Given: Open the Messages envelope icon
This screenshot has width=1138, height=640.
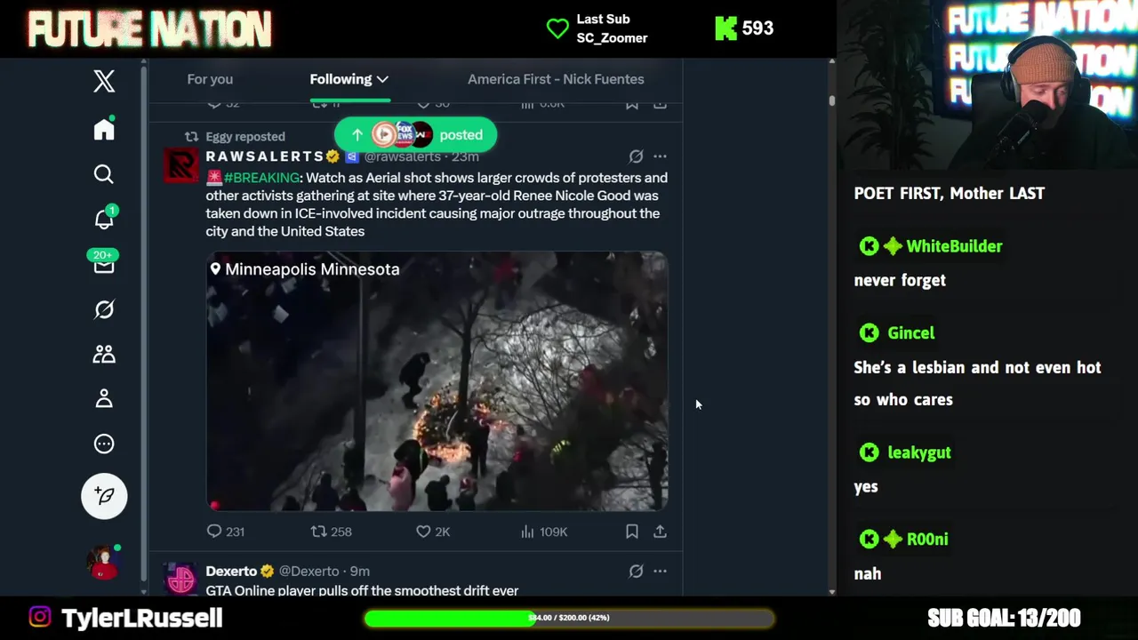Looking at the screenshot, I should click(x=104, y=264).
